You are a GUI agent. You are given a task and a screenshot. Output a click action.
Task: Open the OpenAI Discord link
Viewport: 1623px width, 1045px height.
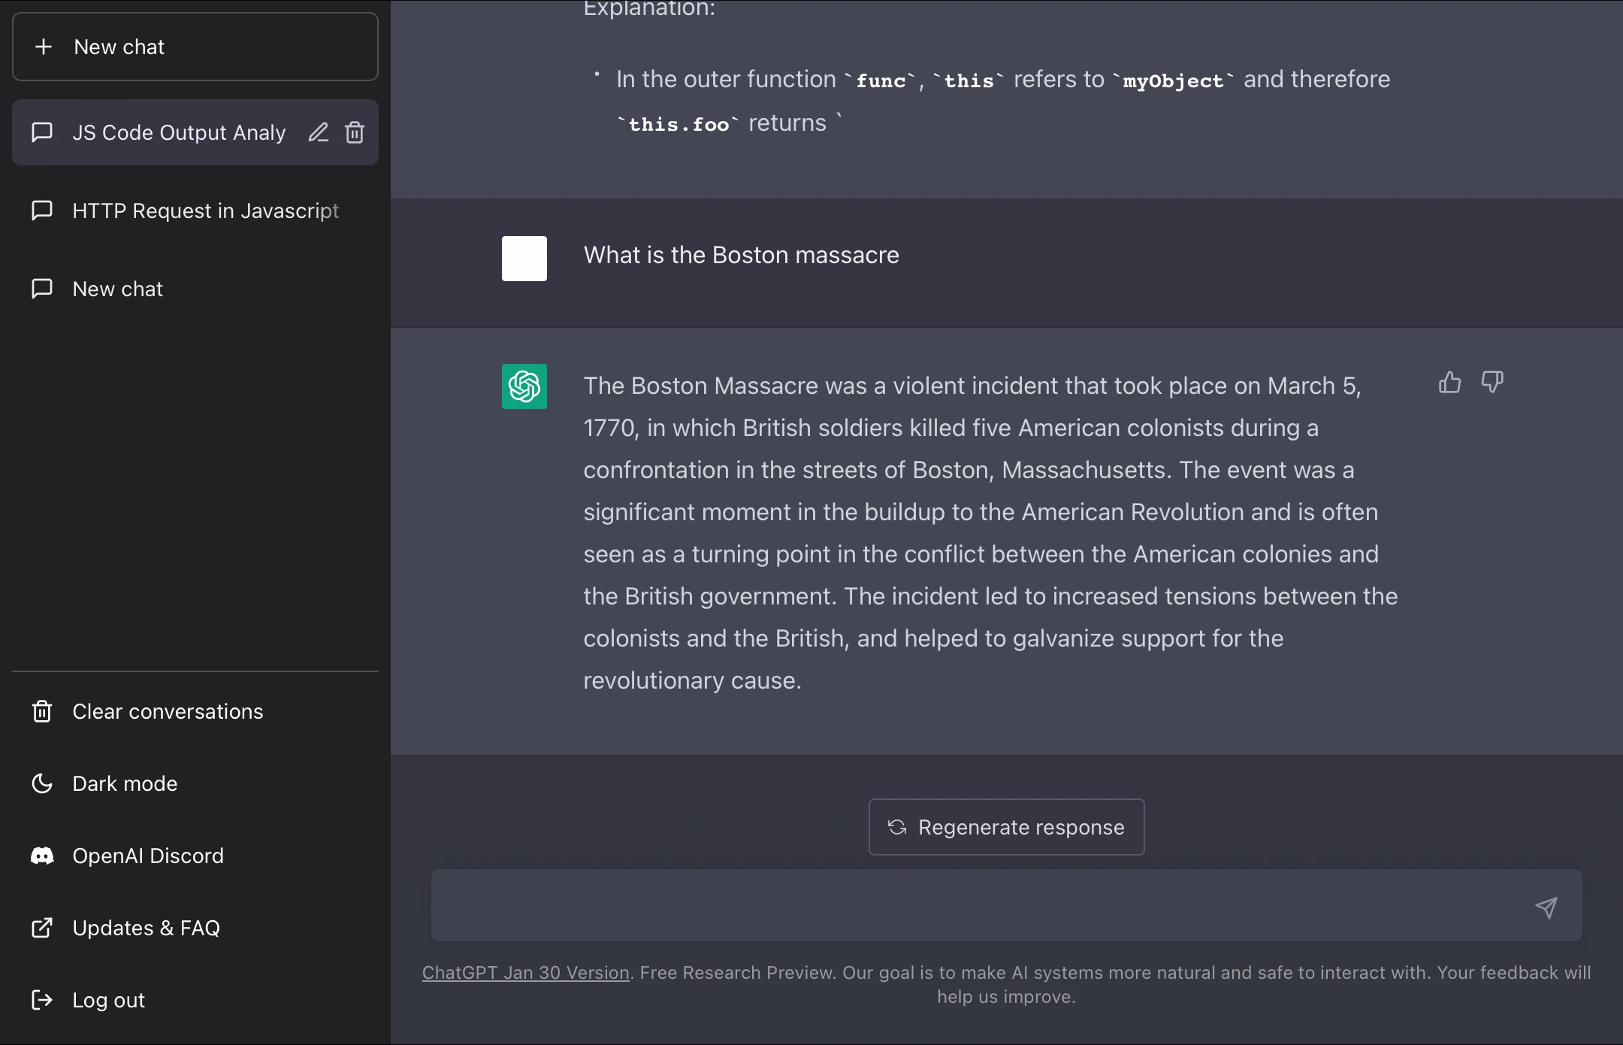[148, 856]
